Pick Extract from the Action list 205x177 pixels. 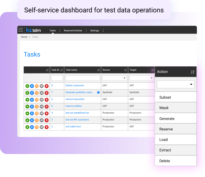[176, 150]
